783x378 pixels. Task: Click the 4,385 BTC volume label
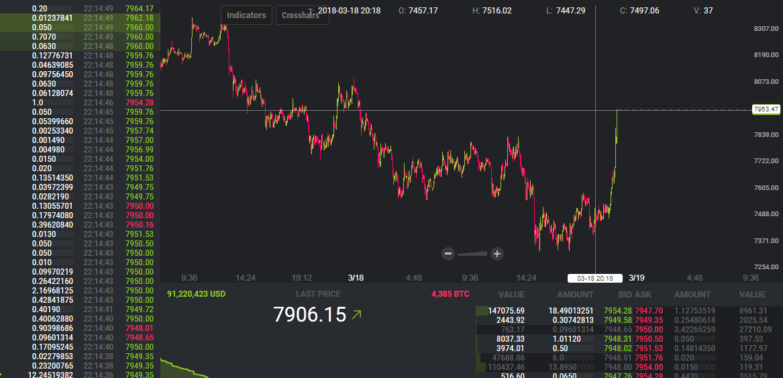click(450, 294)
